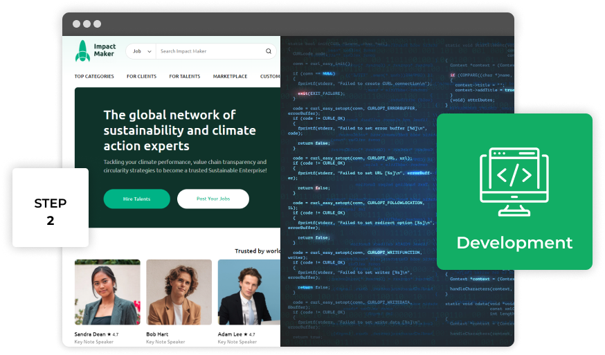Image resolution: width=605 pixels, height=355 pixels.
Task: Open the Top Categories menu
Action: pyautogui.click(x=94, y=76)
